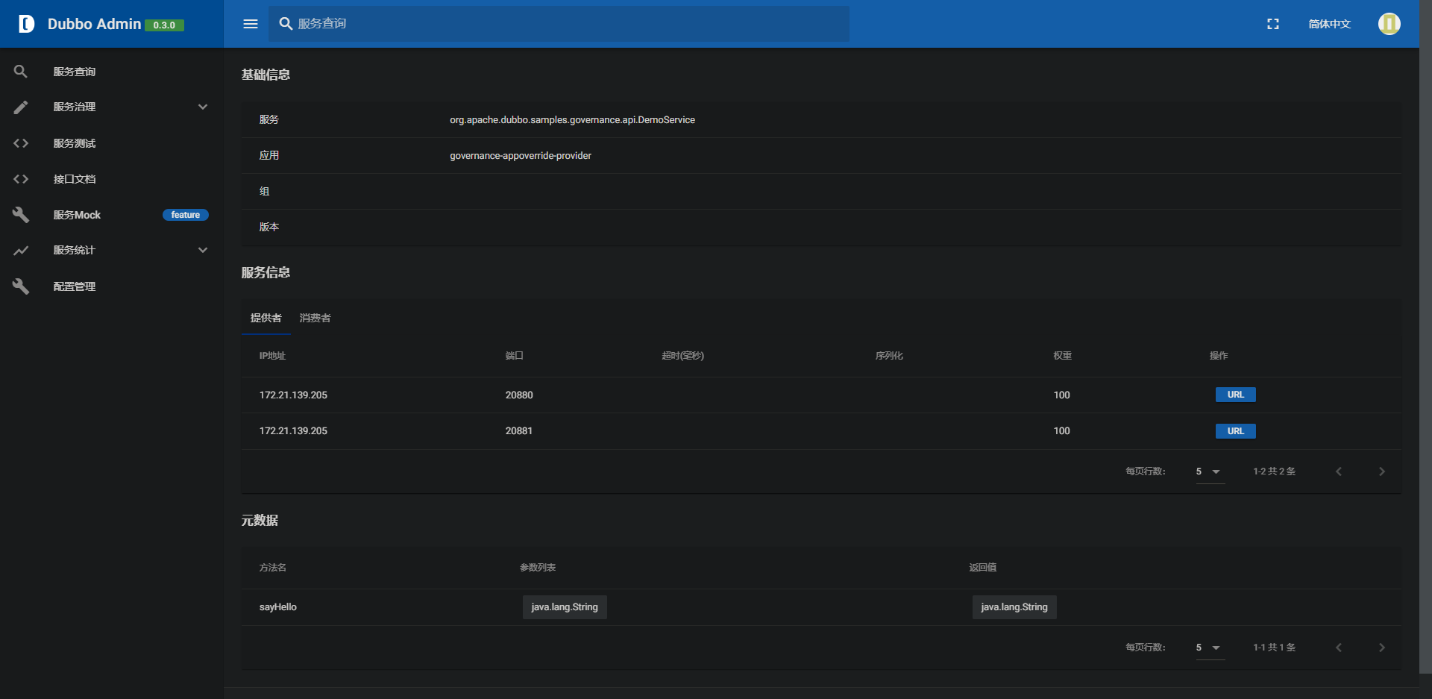Expand the 服务统计 sidebar submenu chevron
Image resolution: width=1432 pixels, height=699 pixels.
(203, 250)
